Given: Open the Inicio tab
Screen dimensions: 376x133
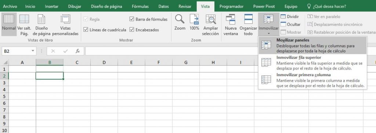Looking at the screenshot, I should click(x=30, y=7).
